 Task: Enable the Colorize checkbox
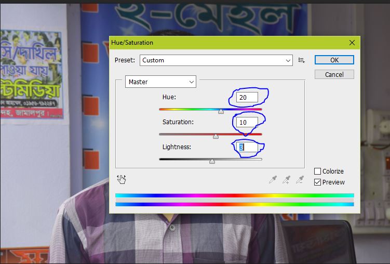[x=317, y=171]
